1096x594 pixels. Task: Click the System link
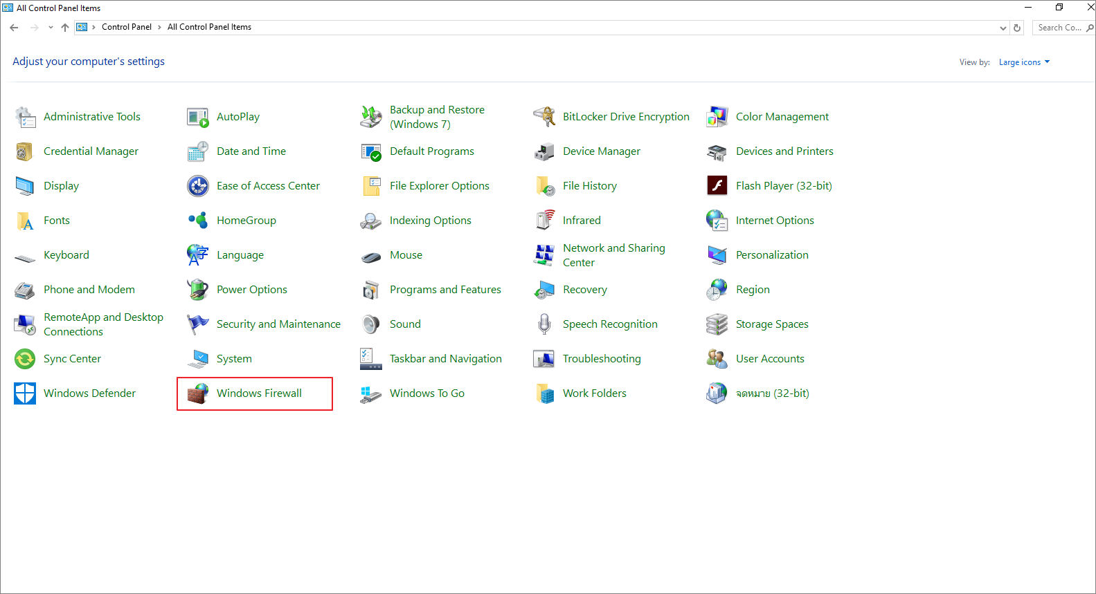234,359
